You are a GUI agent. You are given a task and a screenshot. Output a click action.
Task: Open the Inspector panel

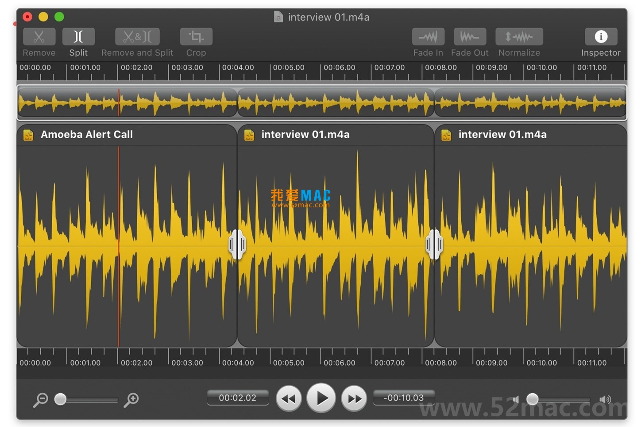pyautogui.click(x=601, y=37)
